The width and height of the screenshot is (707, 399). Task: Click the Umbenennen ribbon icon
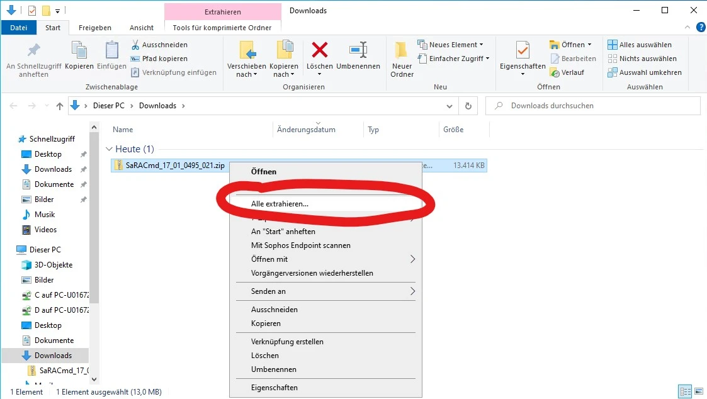(358, 50)
